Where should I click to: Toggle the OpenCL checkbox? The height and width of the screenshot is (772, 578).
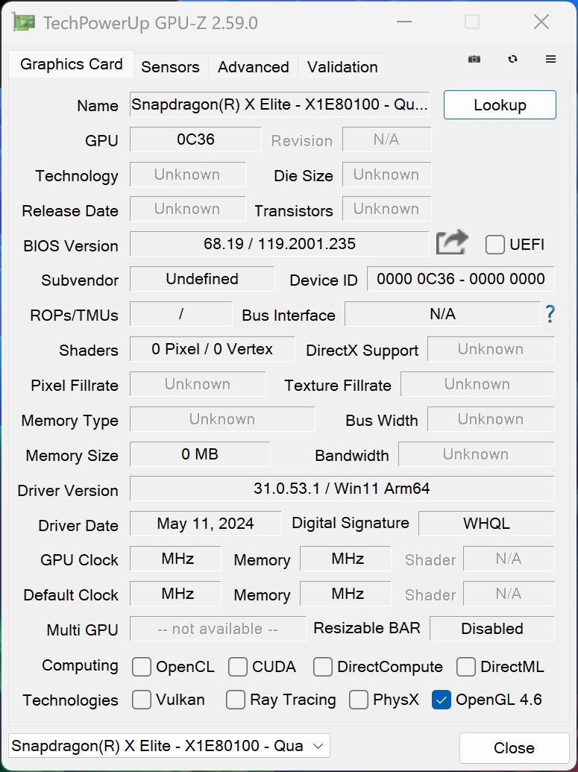tap(141, 667)
